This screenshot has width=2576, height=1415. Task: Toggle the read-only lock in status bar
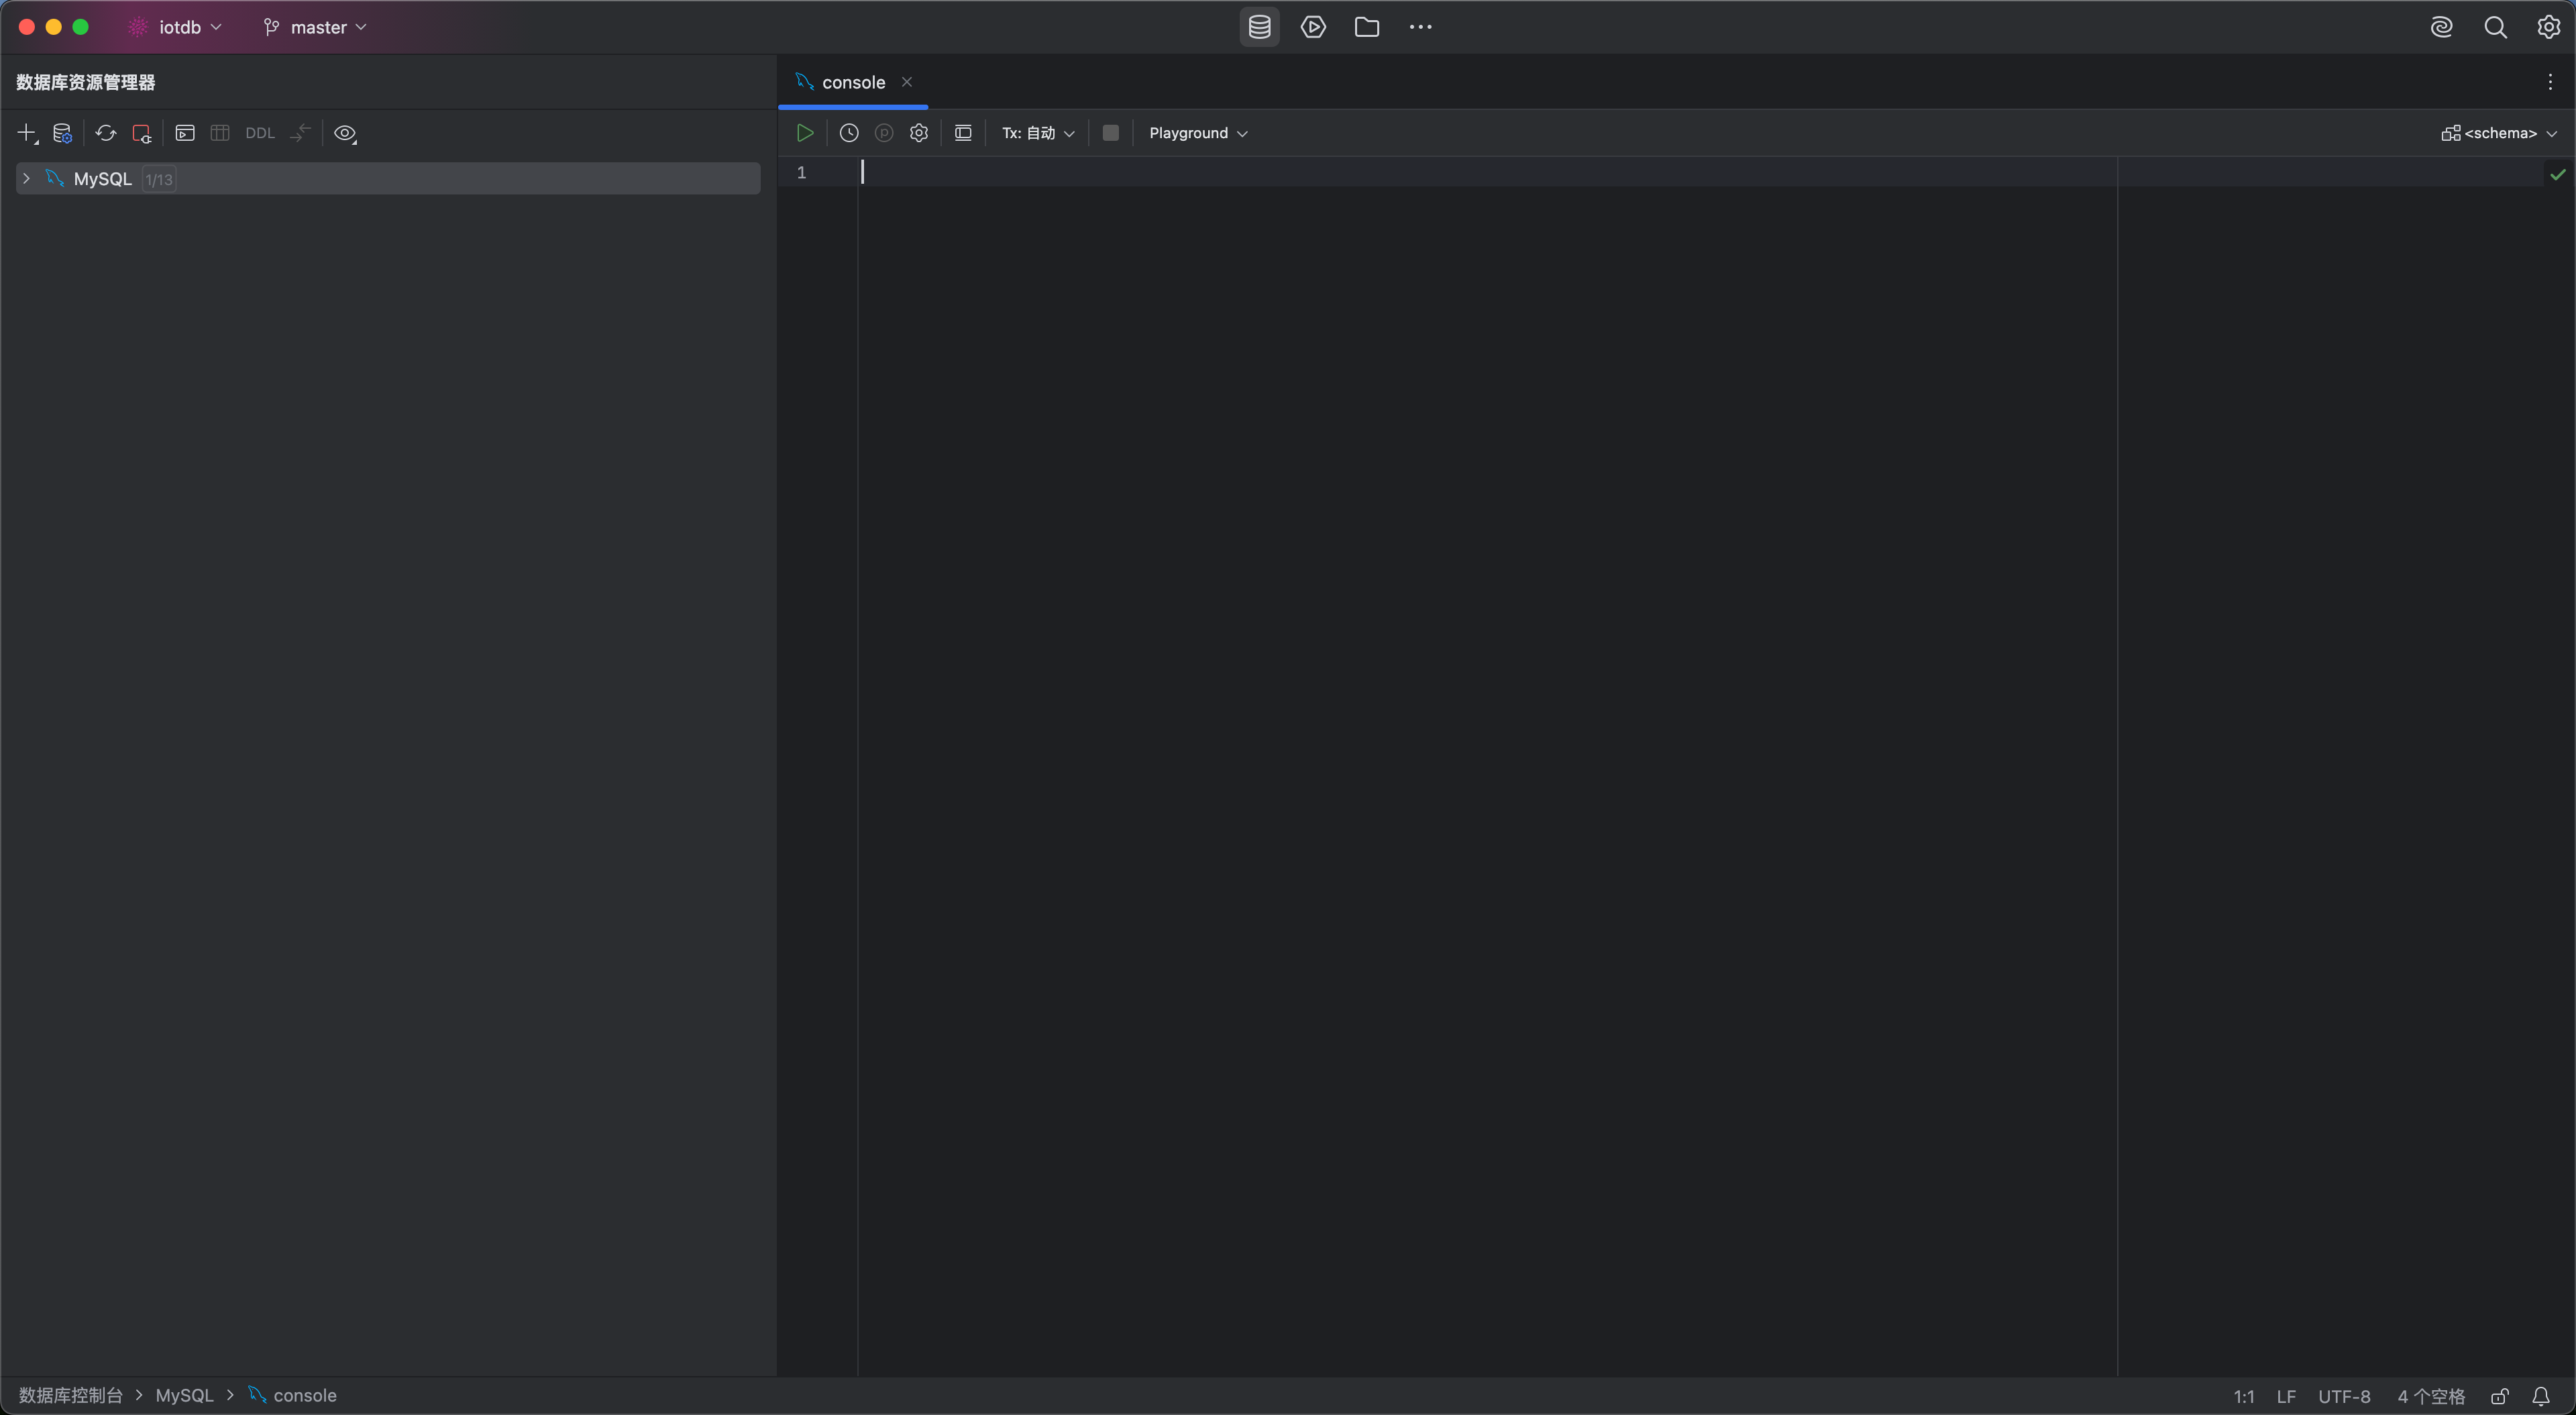coord(2499,1396)
